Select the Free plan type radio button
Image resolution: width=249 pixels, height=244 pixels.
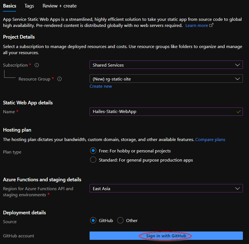pyautogui.click(x=93, y=151)
